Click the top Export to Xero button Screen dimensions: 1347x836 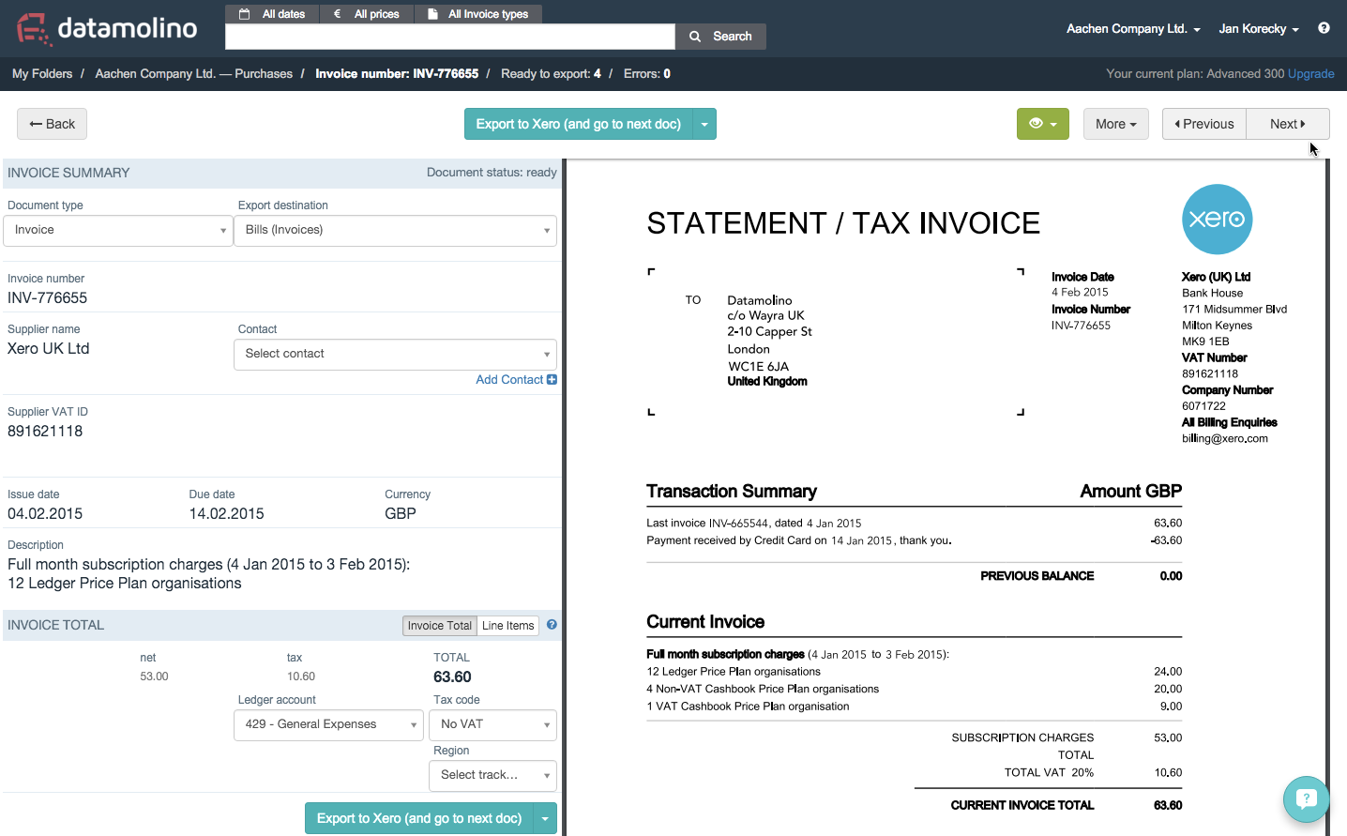pyautogui.click(x=579, y=124)
